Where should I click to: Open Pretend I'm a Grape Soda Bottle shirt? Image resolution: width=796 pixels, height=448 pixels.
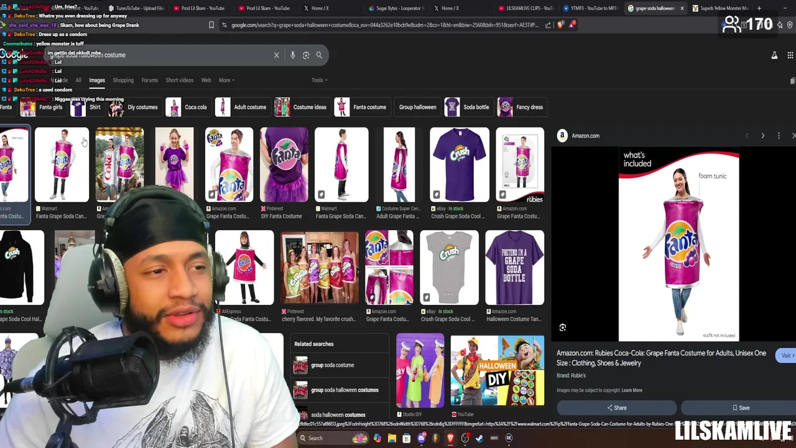pyautogui.click(x=514, y=268)
